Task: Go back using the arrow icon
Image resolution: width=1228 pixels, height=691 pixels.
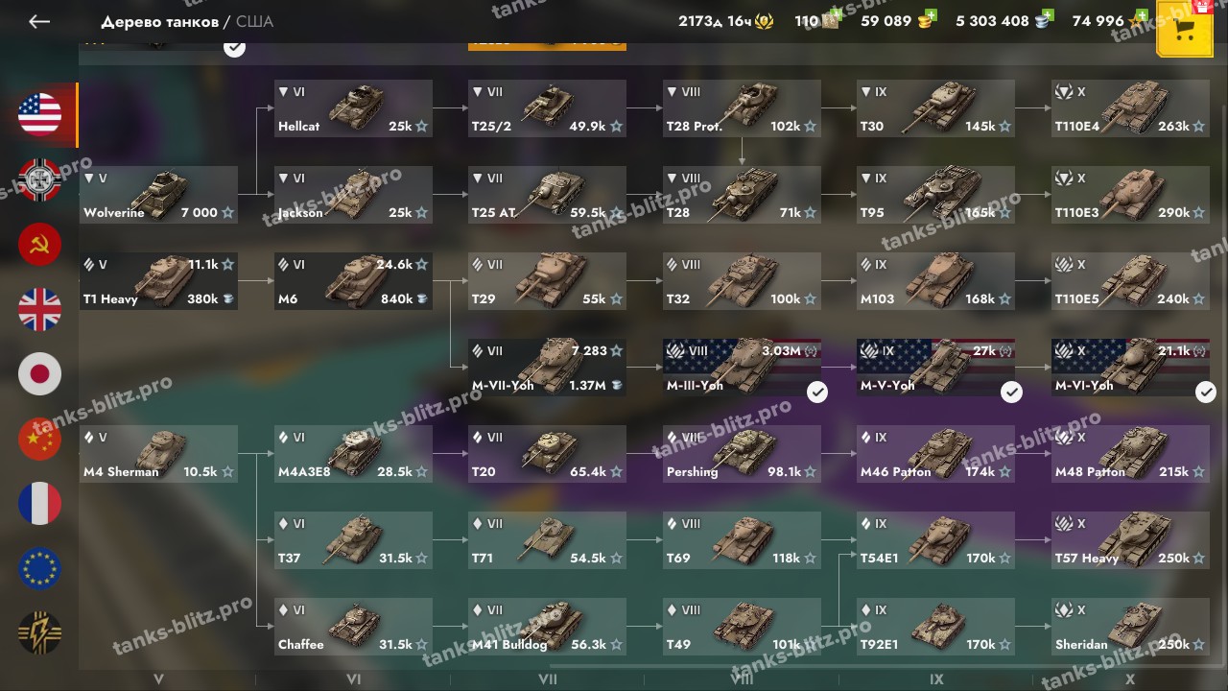Action: [x=39, y=21]
